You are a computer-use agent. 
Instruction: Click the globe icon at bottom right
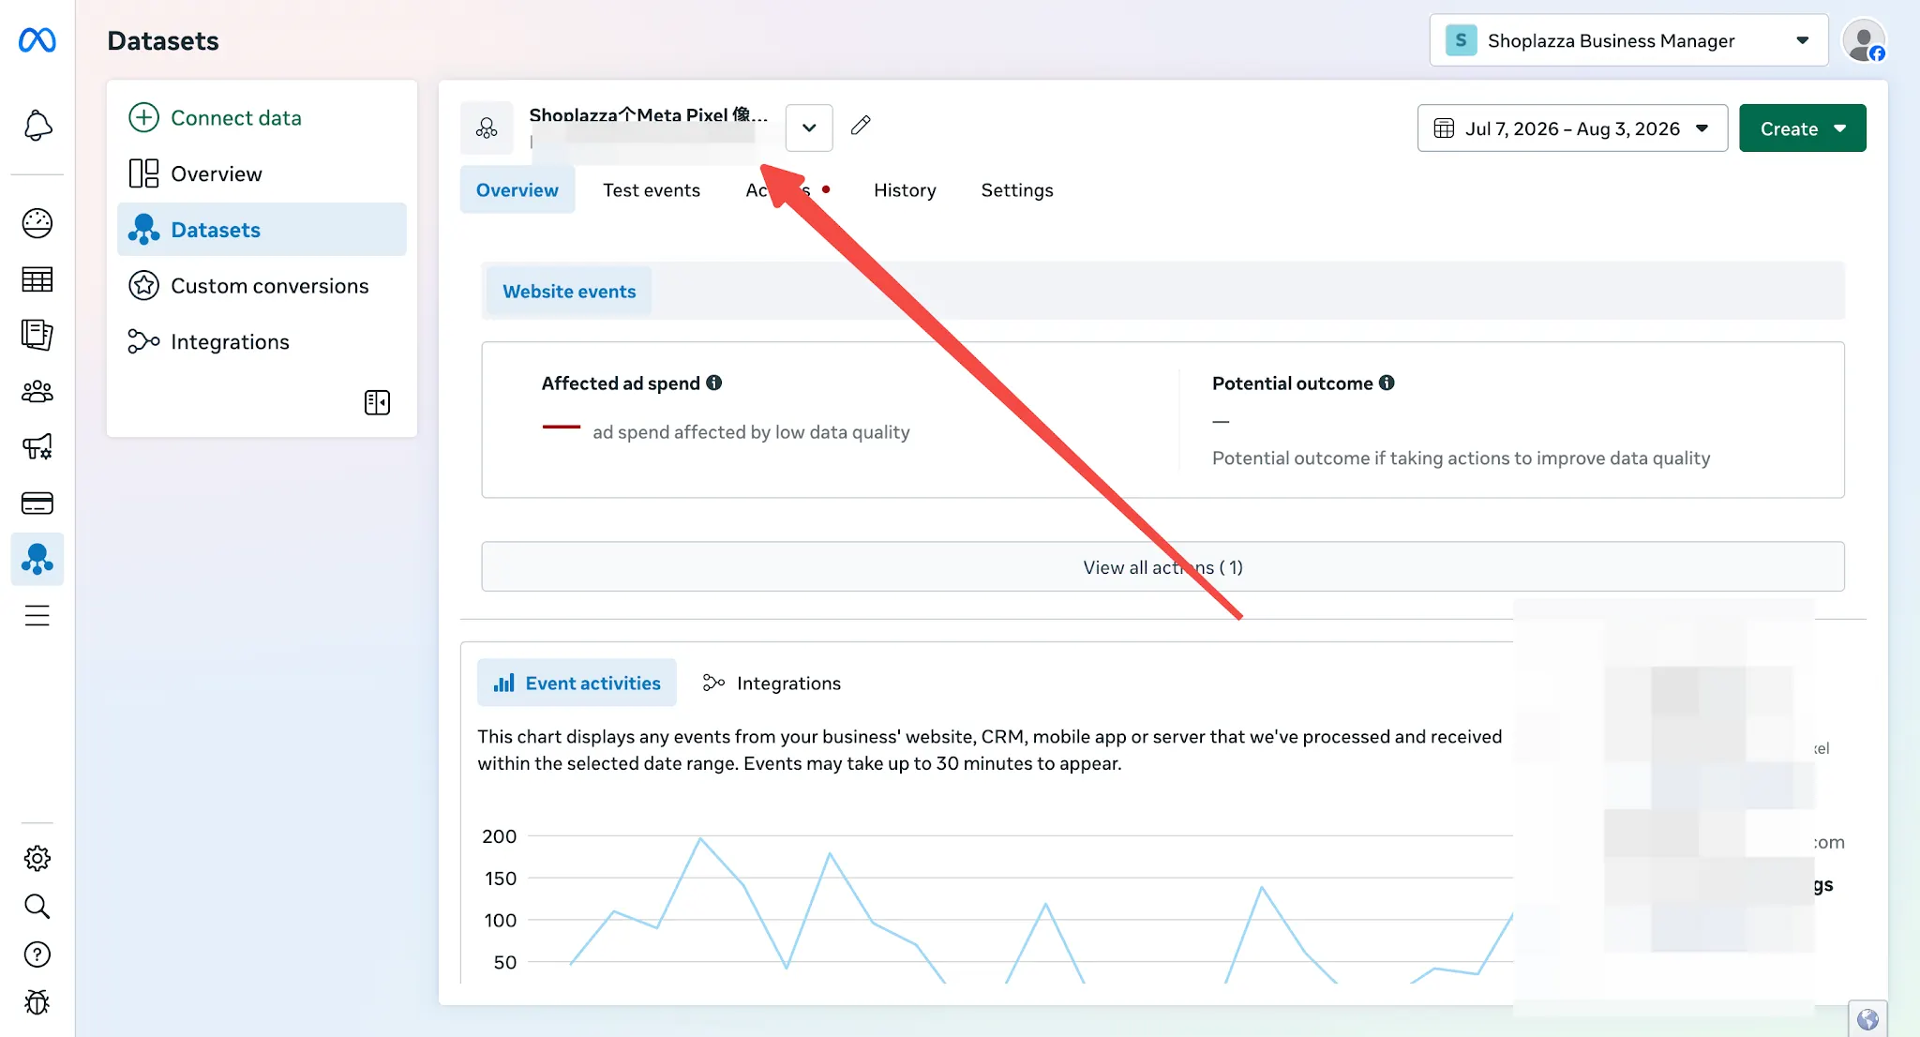(x=1867, y=1019)
